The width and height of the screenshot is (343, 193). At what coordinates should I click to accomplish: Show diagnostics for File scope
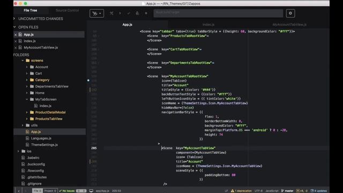tap(38, 191)
